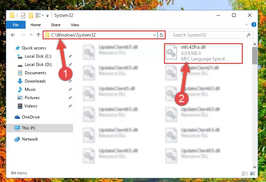The width and height of the screenshot is (266, 182).
Task: Expand the ribbon with the chevron
Action: (x=246, y=25)
